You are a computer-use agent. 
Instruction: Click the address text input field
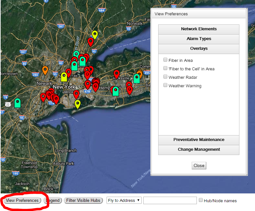coord(170,200)
